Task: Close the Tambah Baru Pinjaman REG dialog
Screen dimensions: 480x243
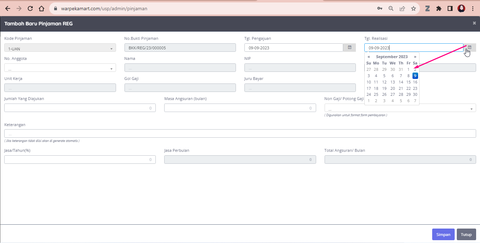Action: (474, 23)
